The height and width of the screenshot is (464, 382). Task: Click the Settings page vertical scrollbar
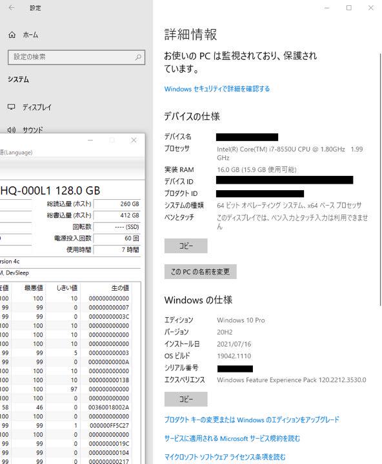click(x=380, y=180)
